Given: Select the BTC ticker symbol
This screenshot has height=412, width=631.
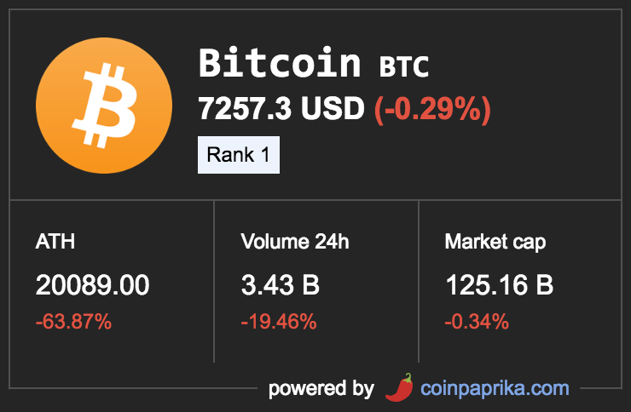Looking at the screenshot, I should [x=404, y=66].
